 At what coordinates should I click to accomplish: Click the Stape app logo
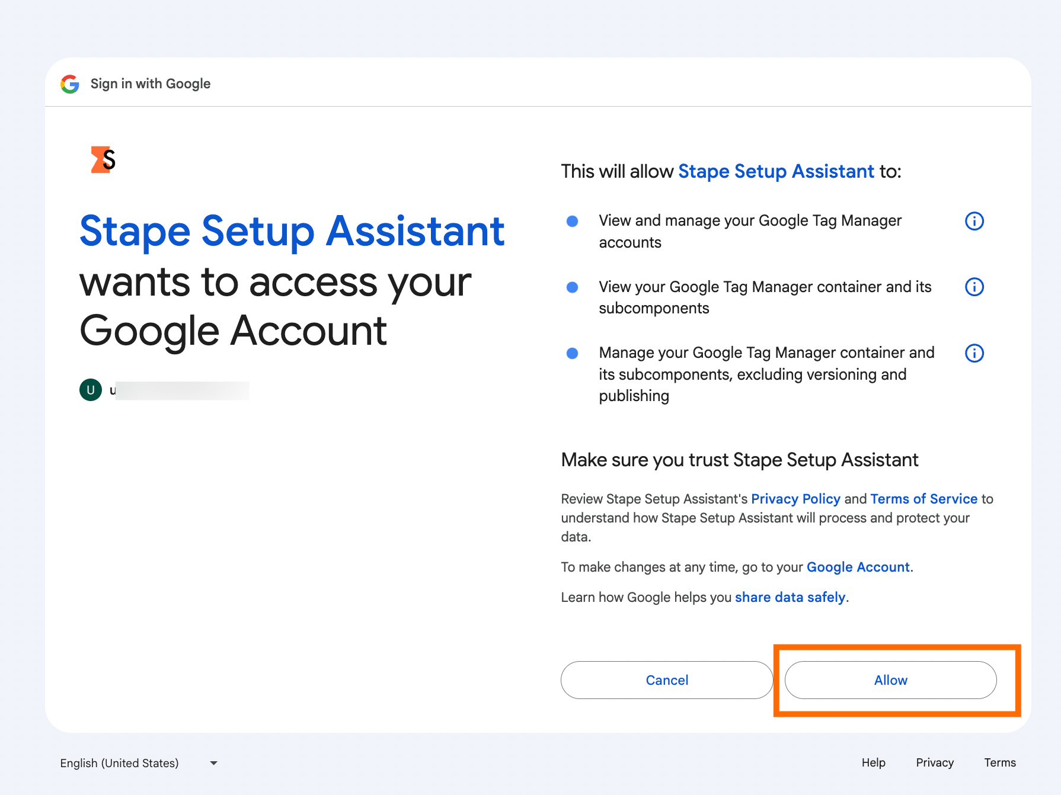click(x=103, y=159)
